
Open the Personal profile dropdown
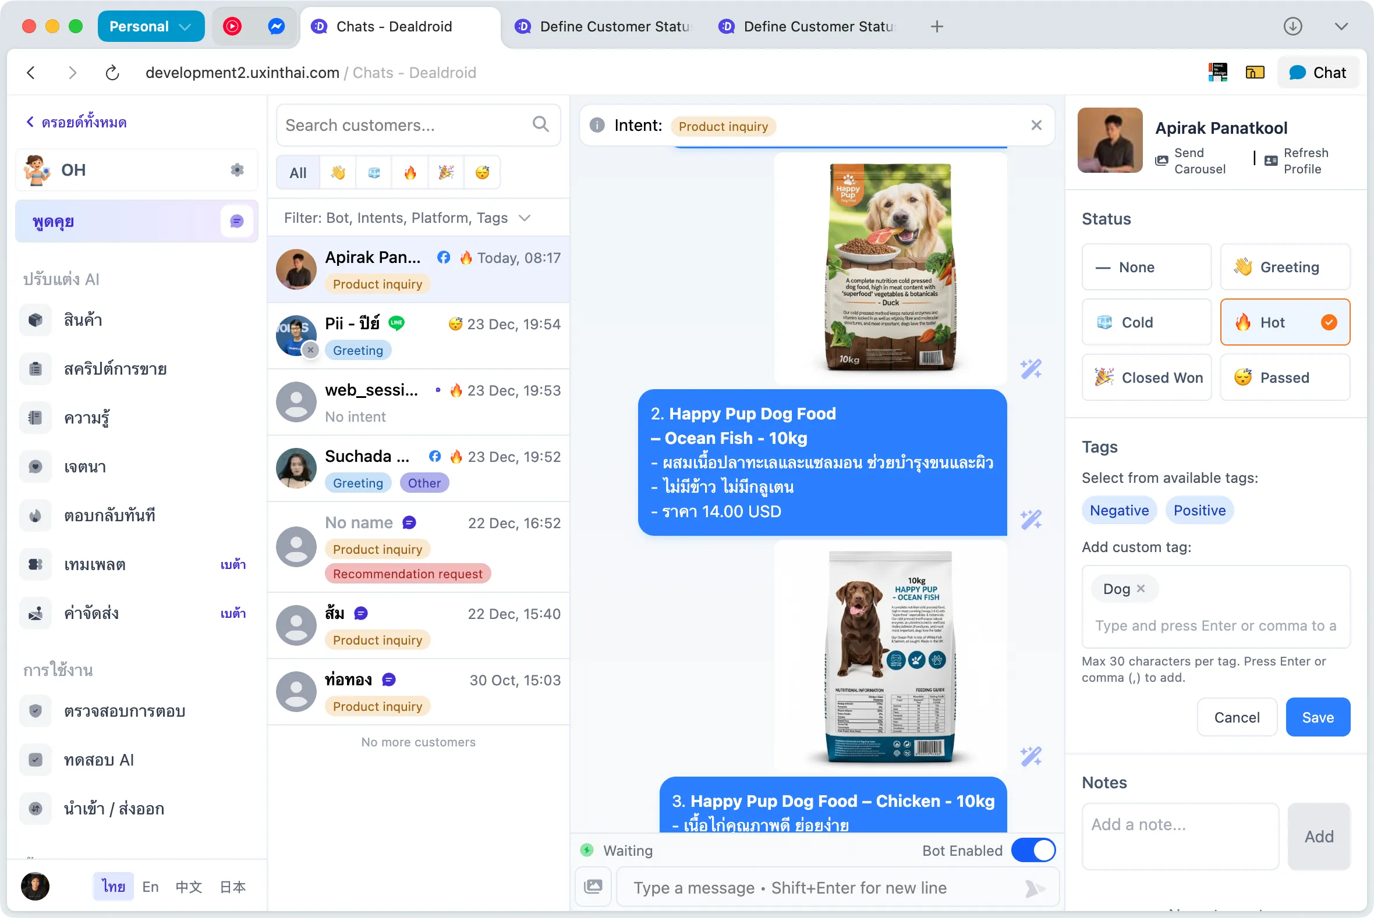(151, 26)
